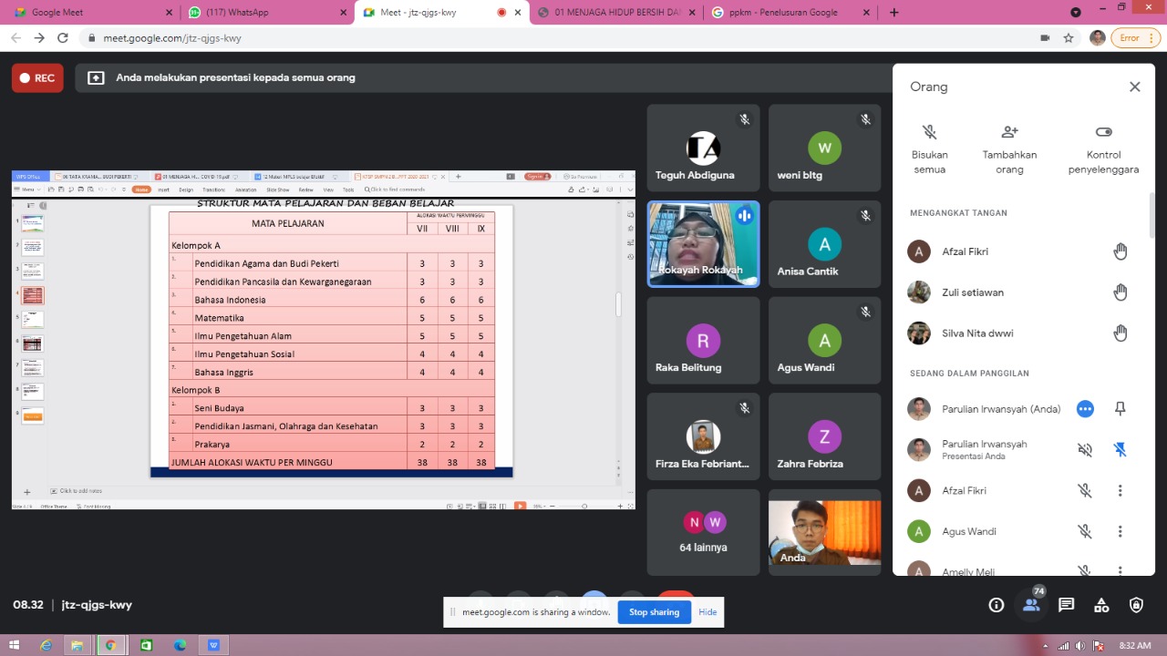Click the 64 lainnya participants tile
This screenshot has height=656, width=1167.
point(703,532)
